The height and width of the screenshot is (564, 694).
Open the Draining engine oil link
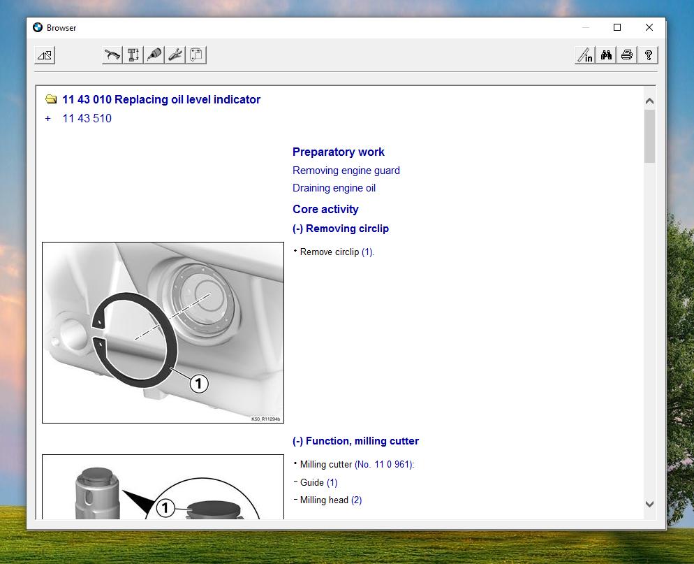point(334,188)
